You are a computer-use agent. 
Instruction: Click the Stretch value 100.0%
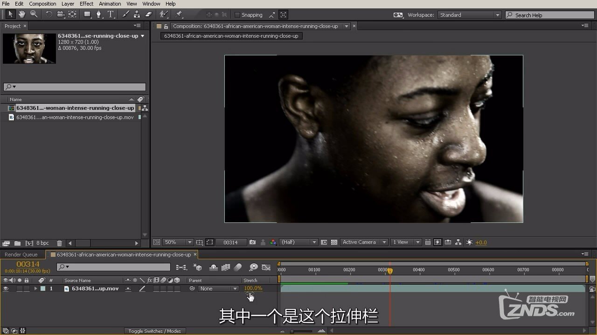[253, 288]
